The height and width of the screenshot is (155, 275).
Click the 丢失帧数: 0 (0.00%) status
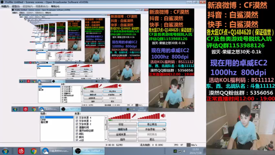(152, 145)
